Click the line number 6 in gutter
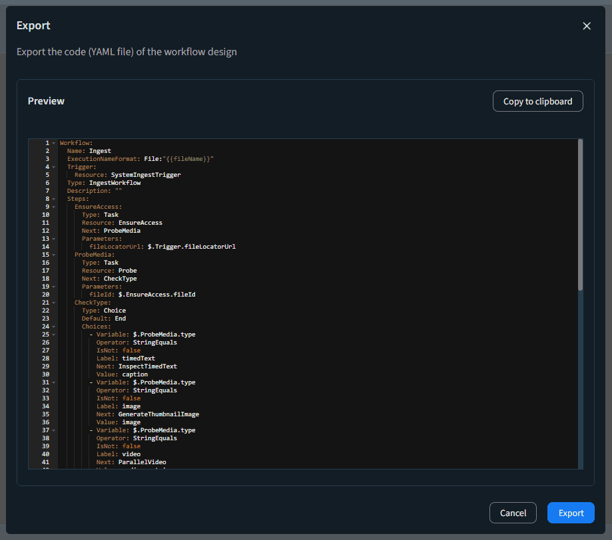 point(47,183)
